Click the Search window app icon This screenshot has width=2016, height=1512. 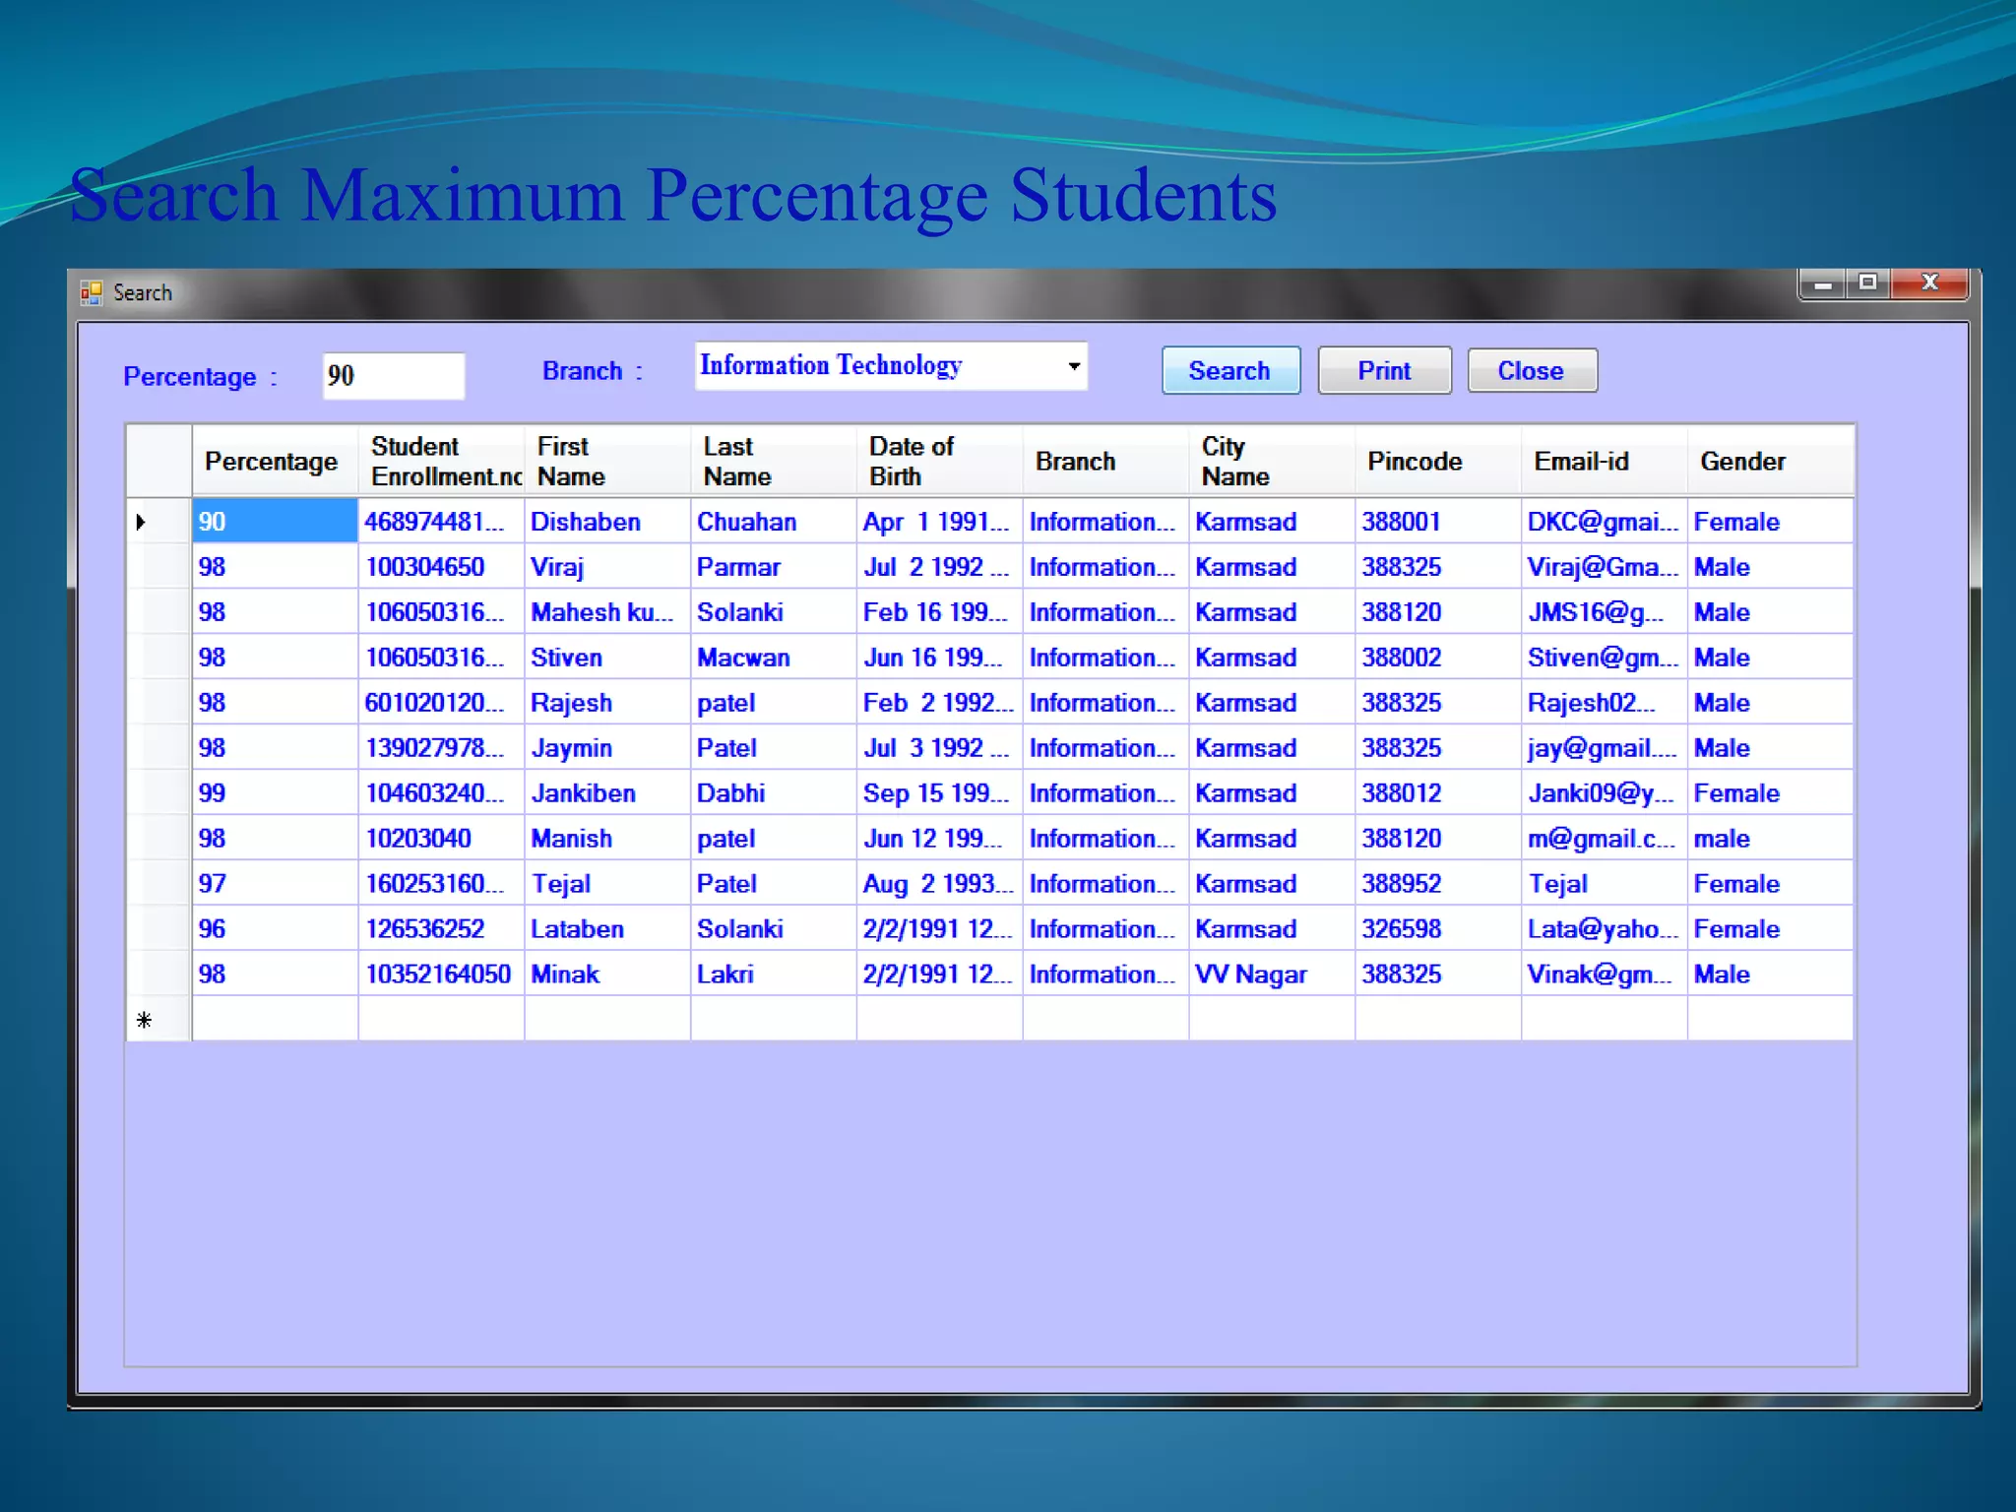pyautogui.click(x=92, y=292)
